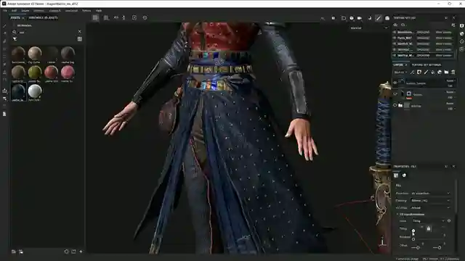This screenshot has width=465, height=261.
Task: Click Texture Set List settings icon under header
Action: click(453, 25)
